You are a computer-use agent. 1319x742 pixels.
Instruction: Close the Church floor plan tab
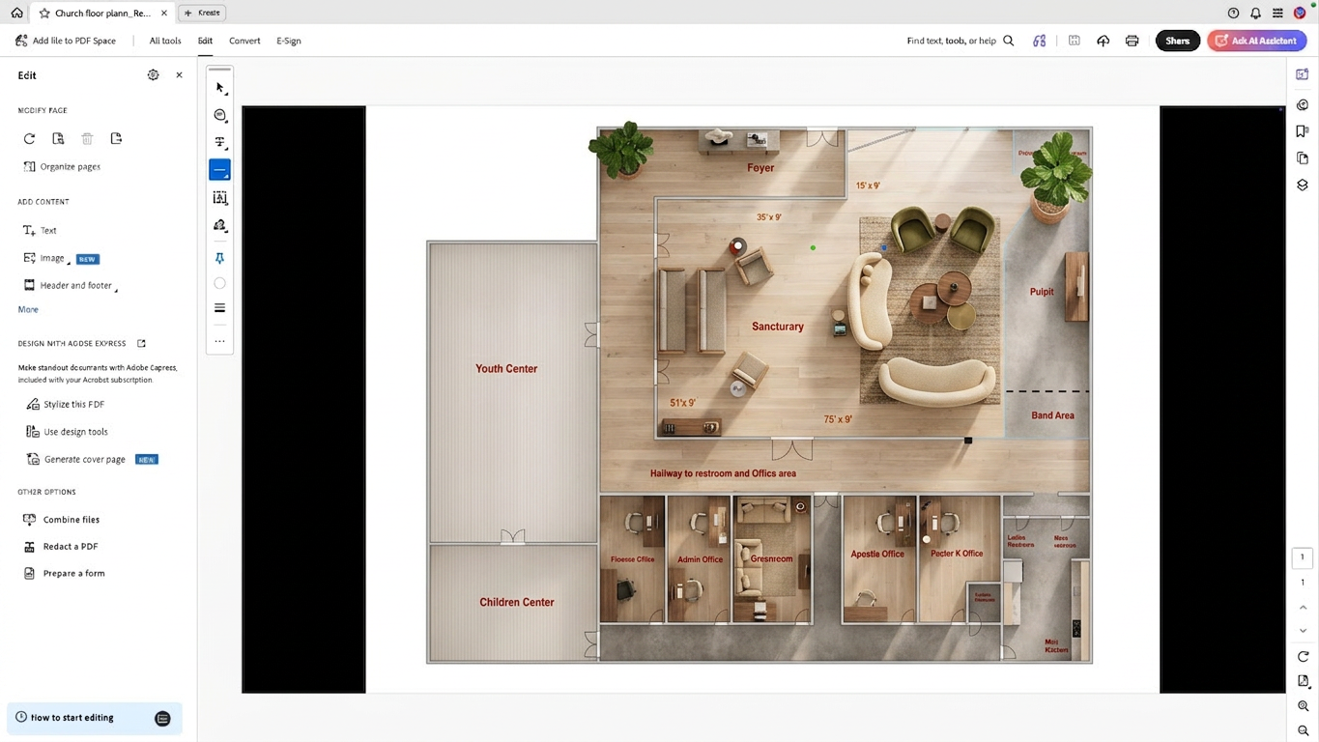tap(163, 14)
